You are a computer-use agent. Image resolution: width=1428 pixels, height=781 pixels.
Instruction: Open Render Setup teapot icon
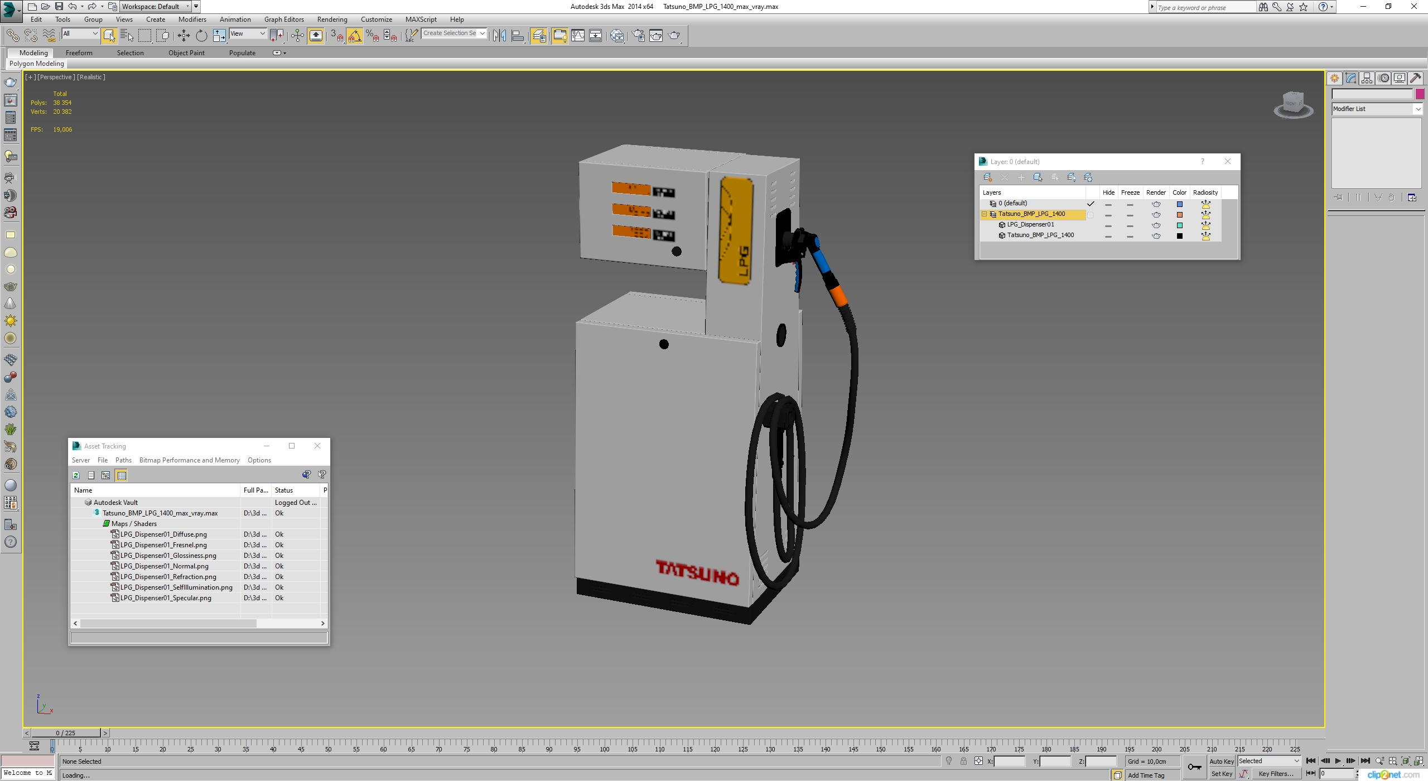click(639, 36)
